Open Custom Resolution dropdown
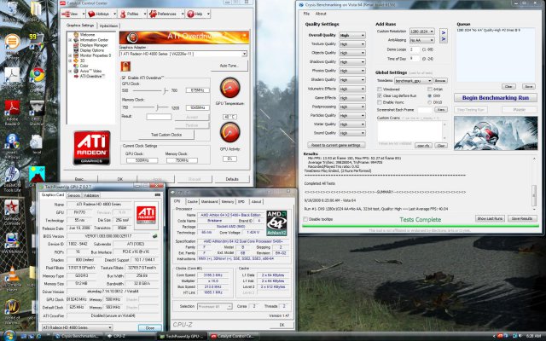546x341 pixels. tap(421, 32)
